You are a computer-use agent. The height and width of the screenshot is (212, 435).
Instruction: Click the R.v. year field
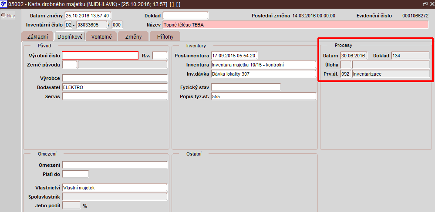pos(160,56)
